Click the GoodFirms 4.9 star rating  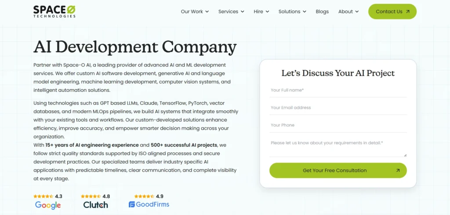144,197
